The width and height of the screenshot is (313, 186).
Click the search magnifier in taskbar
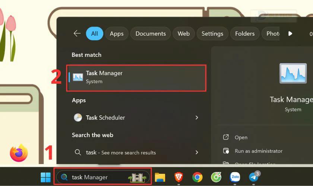[64, 177]
